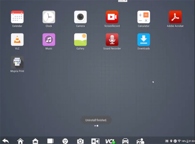The image size is (195, 144).
Task: Show recent apps with square icon
Action: point(50,141)
